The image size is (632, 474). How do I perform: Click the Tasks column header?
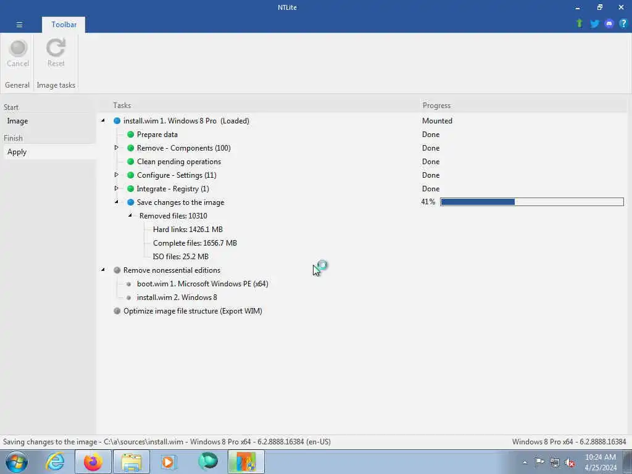pos(122,105)
